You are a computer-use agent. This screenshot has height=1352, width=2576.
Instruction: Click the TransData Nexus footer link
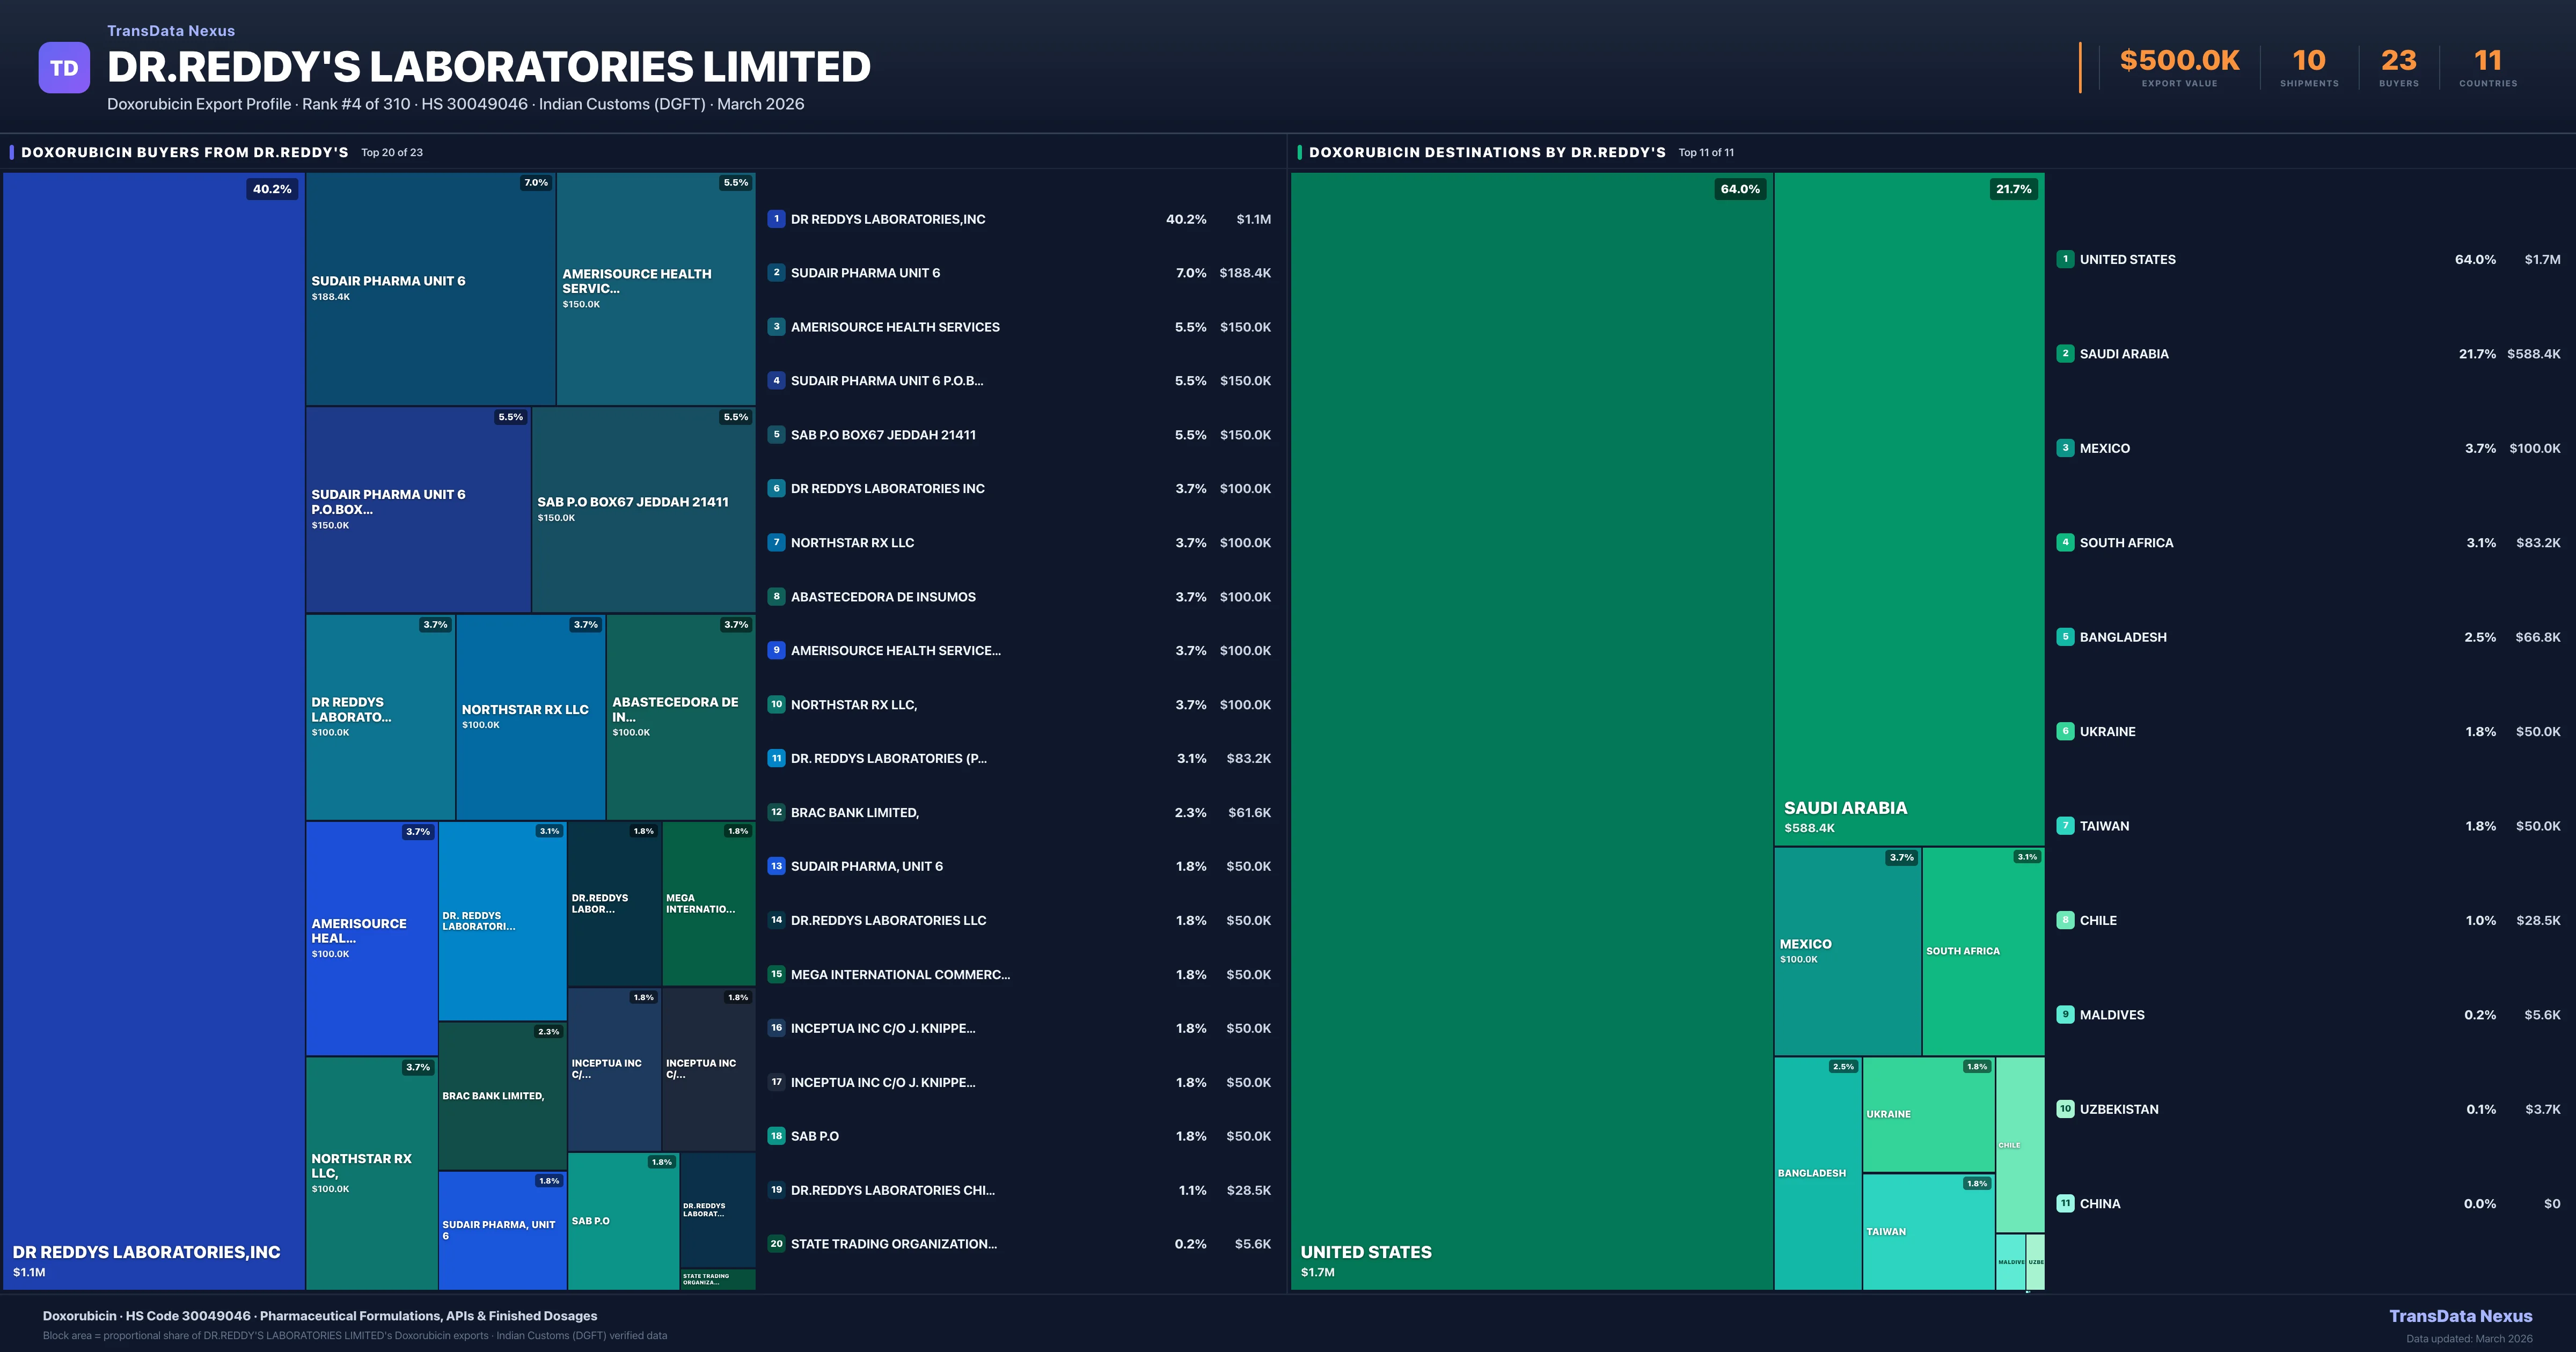pyautogui.click(x=2460, y=1316)
